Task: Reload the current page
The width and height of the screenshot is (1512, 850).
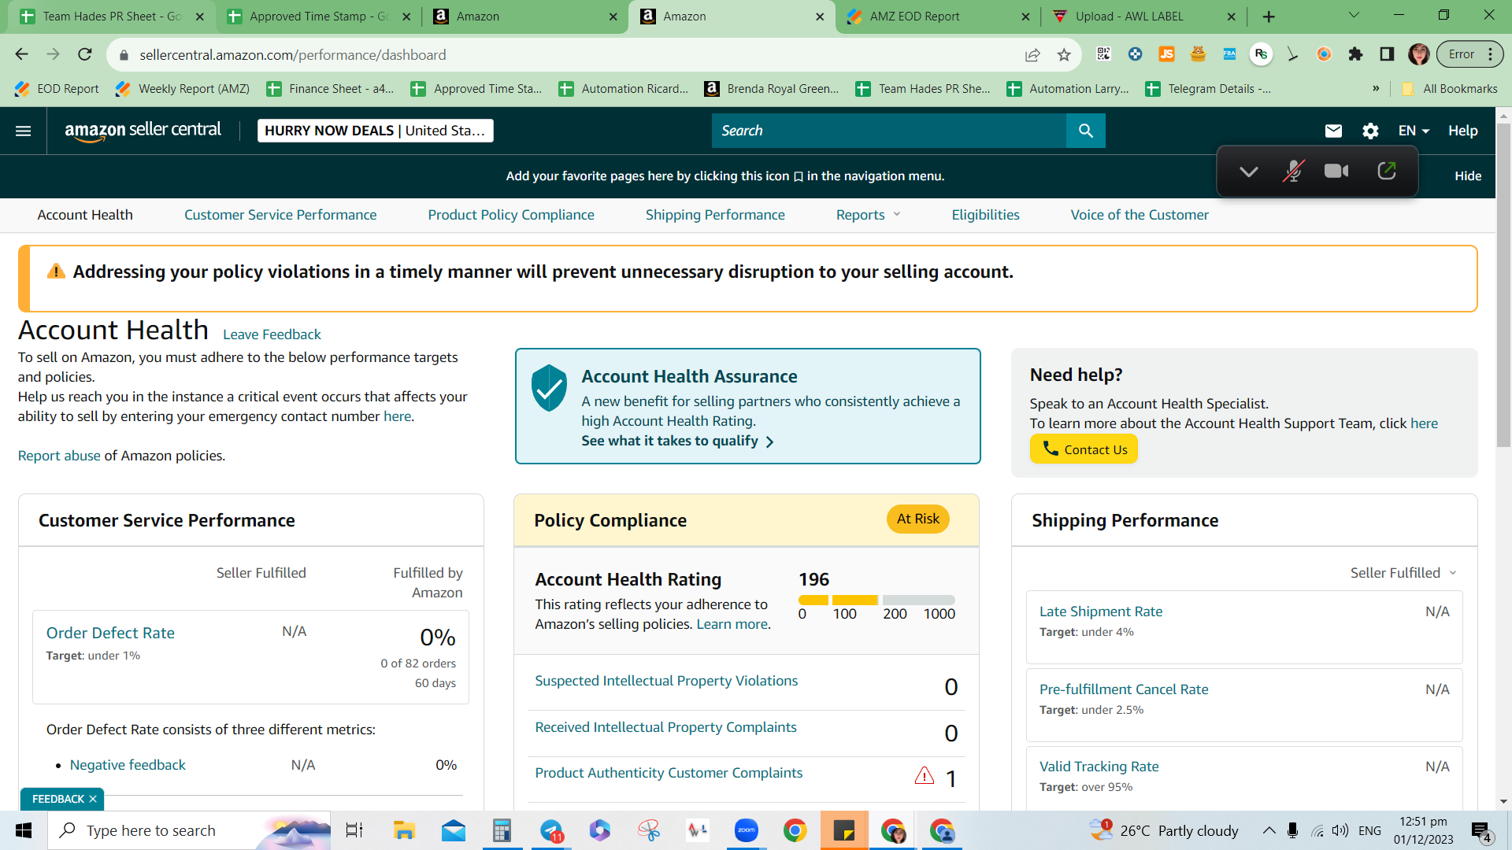Action: click(x=85, y=54)
